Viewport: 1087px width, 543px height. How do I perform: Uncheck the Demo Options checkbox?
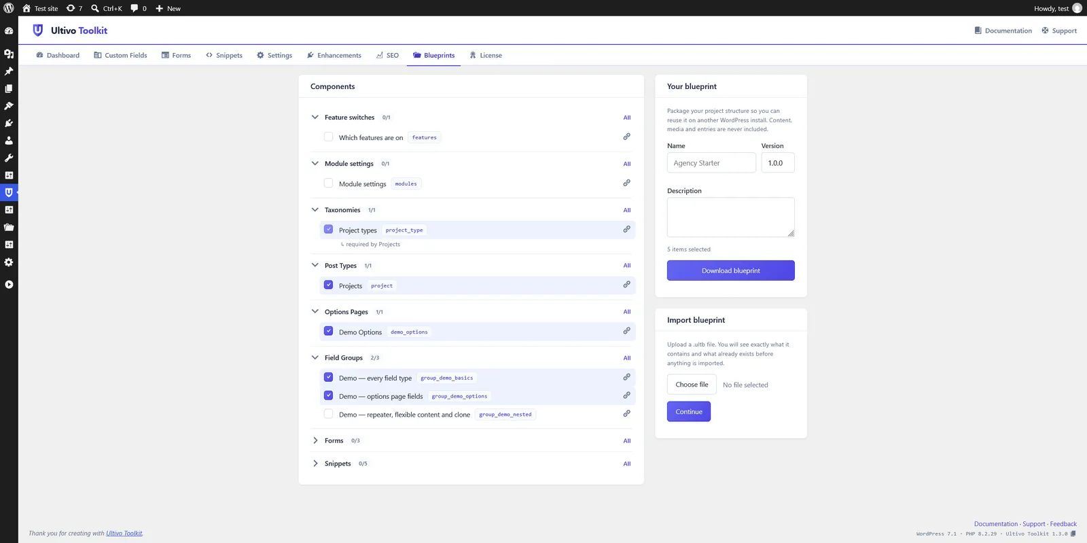(329, 331)
